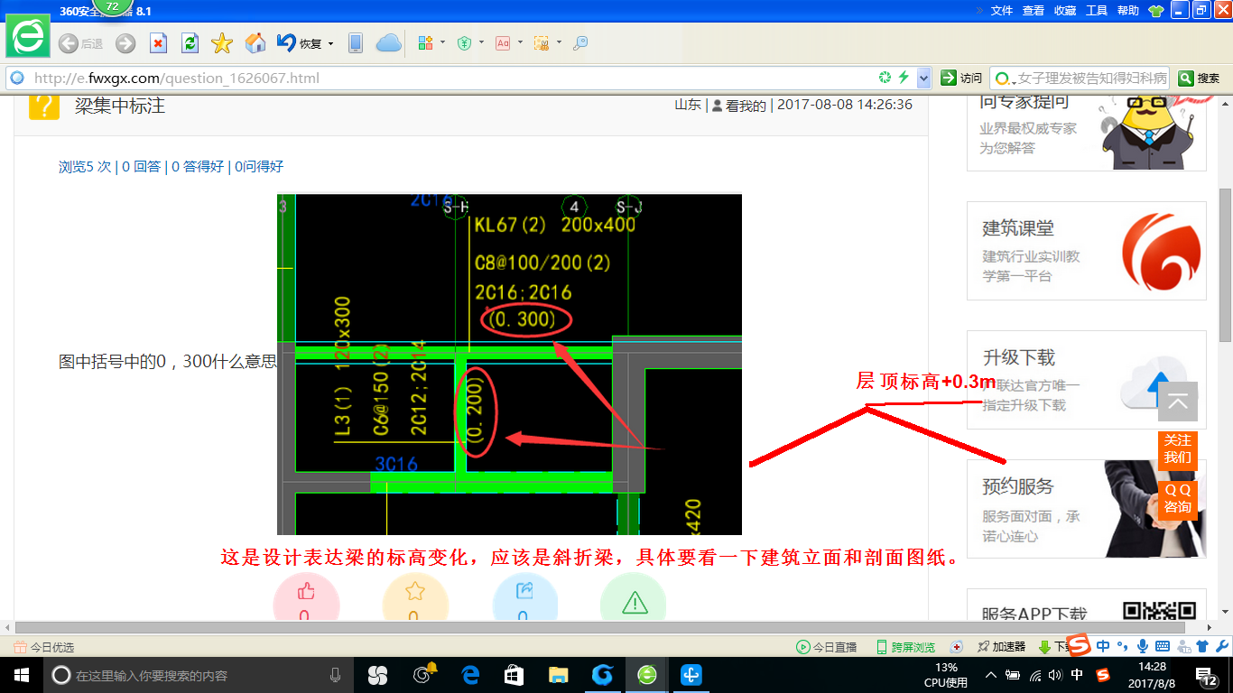Open the search engine selector dropdown
Screen dimensions: 1233x693
[1005, 79]
